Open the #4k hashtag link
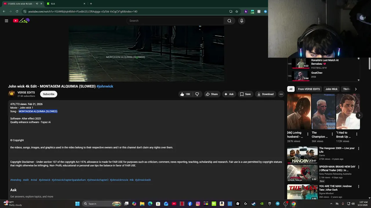 132,180
